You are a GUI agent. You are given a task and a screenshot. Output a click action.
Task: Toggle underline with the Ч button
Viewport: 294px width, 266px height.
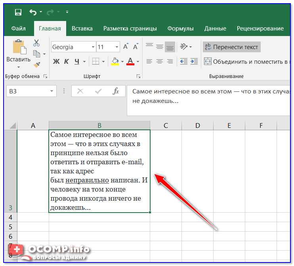77,61
